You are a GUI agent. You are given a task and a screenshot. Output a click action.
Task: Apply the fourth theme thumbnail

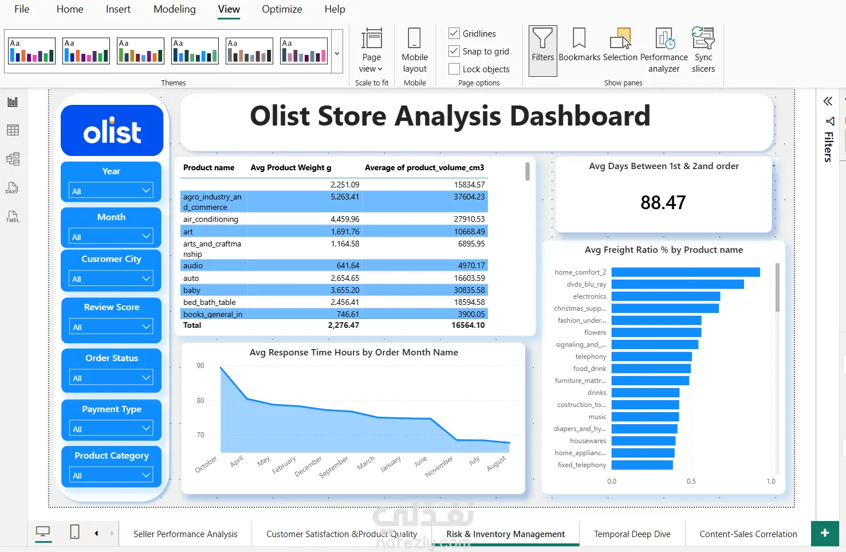195,51
